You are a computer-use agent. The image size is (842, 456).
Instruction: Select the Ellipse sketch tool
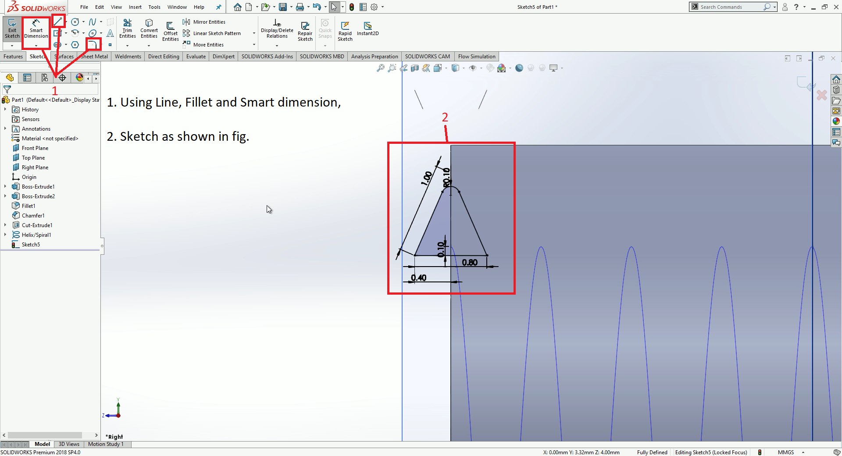[x=92, y=33]
